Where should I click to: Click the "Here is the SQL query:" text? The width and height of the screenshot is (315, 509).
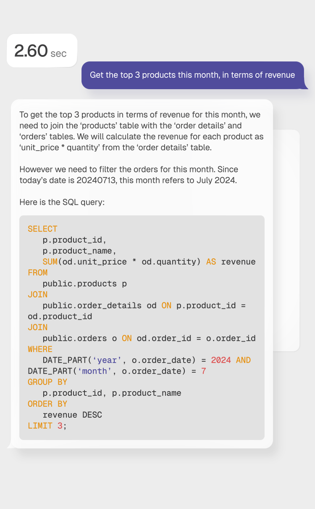click(x=62, y=202)
